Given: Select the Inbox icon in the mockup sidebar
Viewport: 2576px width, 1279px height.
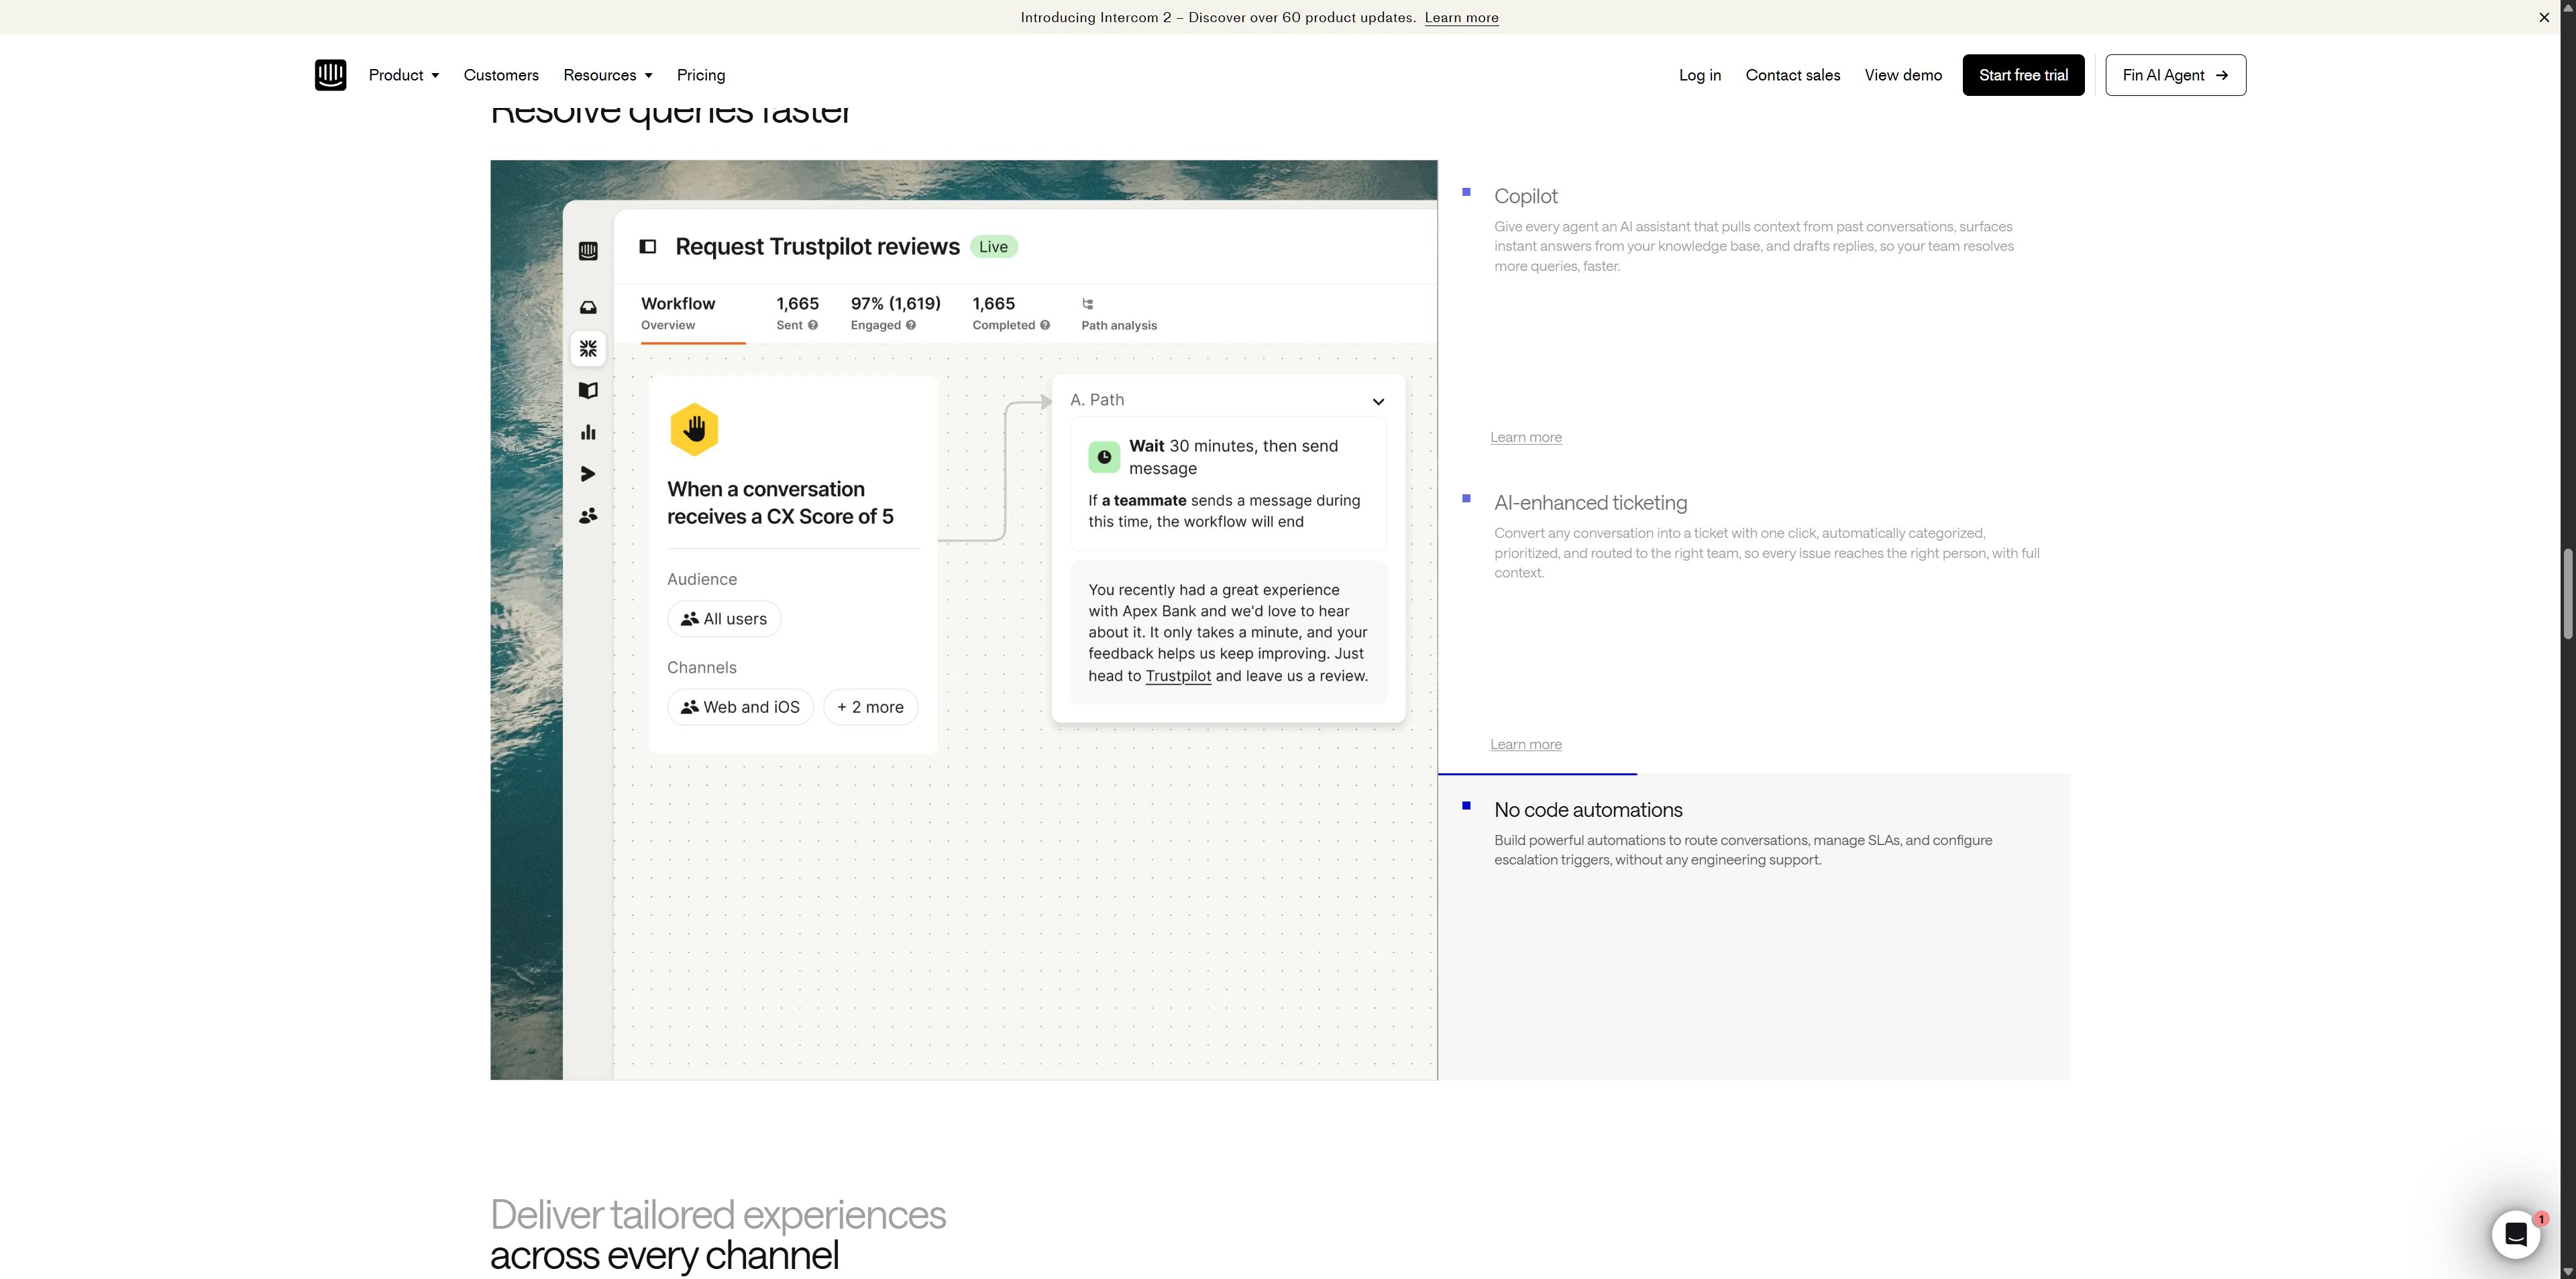Looking at the screenshot, I should (588, 307).
